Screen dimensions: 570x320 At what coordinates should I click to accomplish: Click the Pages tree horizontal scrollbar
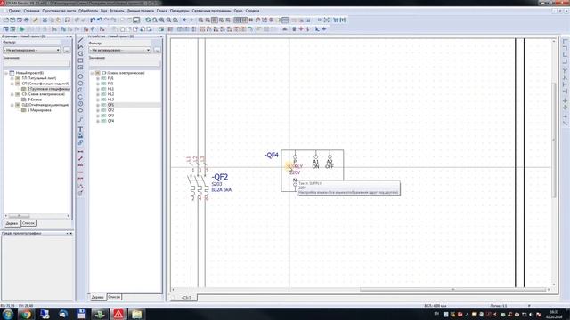(x=19, y=216)
